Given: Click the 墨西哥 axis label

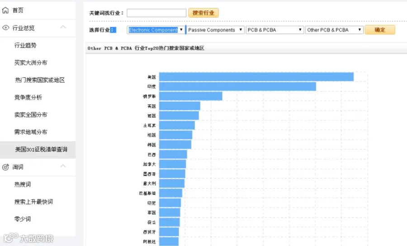Looking at the screenshot, I should coord(150,174).
